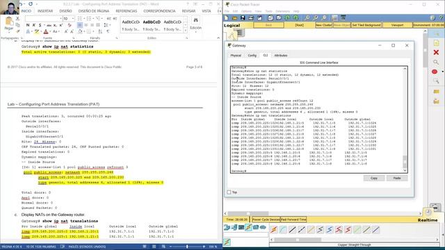The width and height of the screenshot is (445, 250).
Task: Toggle strikethrough abc formatting in Word
Action: pyautogui.click(x=49, y=25)
